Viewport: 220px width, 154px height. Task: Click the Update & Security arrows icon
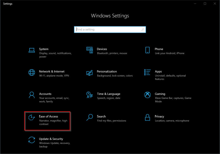tap(32, 140)
